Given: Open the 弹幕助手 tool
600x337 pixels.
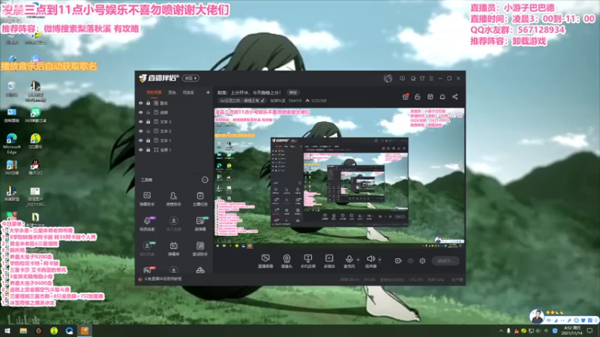Looking at the screenshot, I should point(147,199).
